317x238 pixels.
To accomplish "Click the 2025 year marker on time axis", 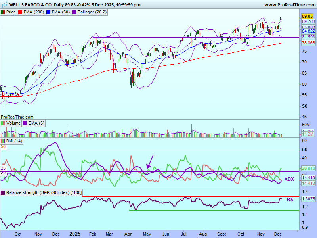I will 75,234.
